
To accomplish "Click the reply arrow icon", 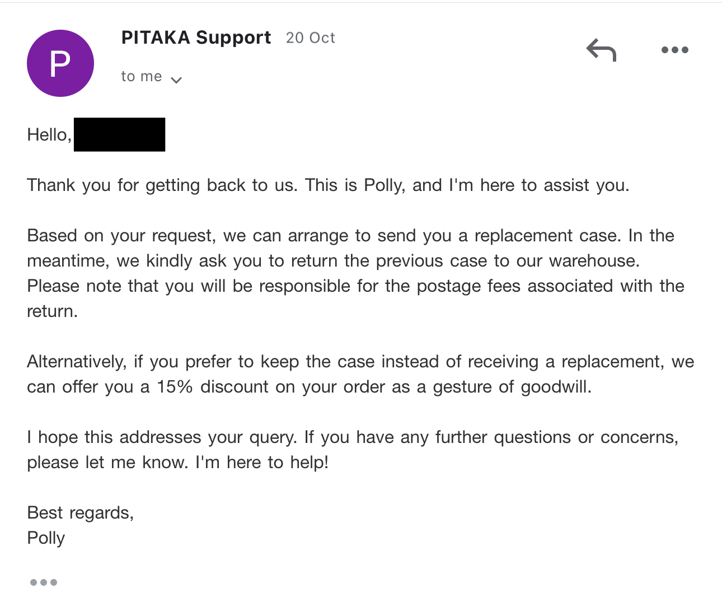I will pyautogui.click(x=601, y=50).
